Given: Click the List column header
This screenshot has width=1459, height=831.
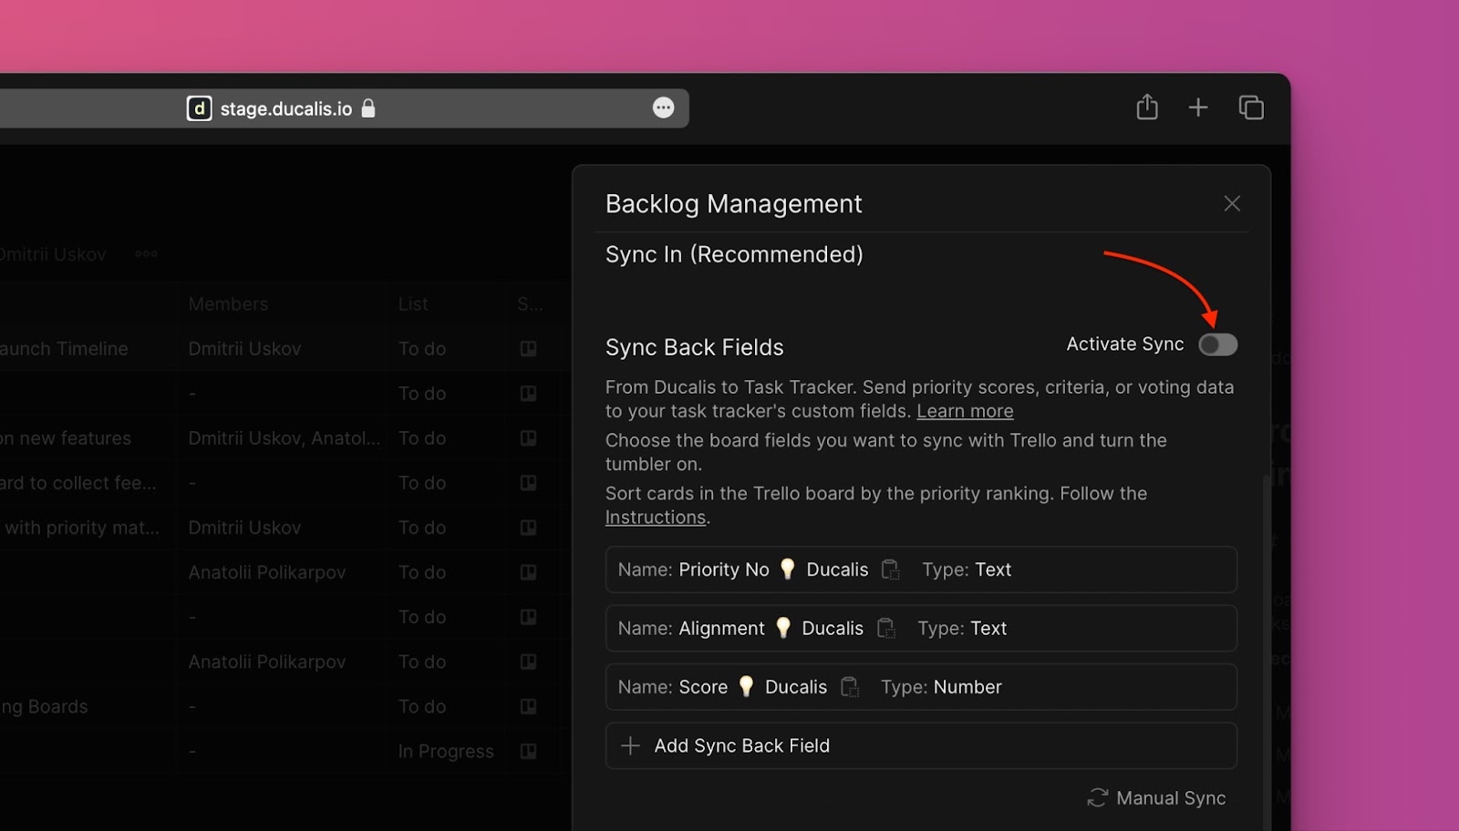Looking at the screenshot, I should [413, 304].
